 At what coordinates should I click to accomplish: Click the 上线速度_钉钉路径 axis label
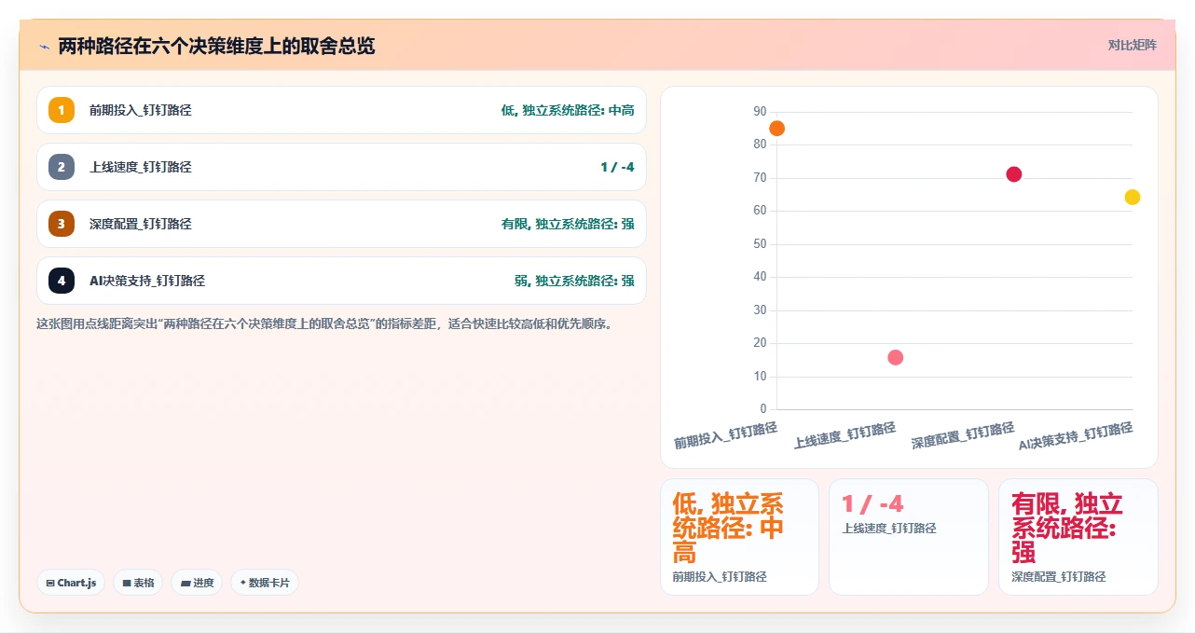845,434
